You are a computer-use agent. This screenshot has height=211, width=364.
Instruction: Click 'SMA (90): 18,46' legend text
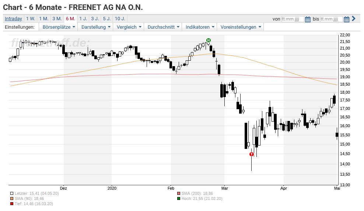29,199
